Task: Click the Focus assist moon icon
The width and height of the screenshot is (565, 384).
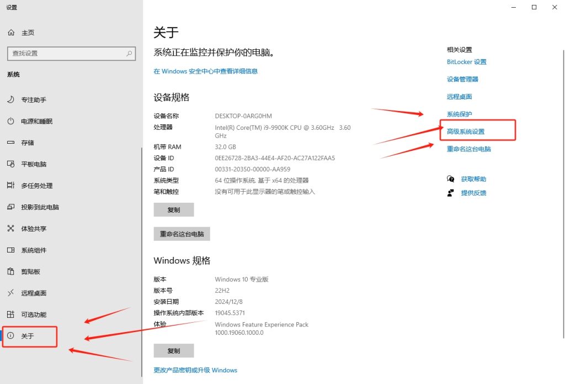Action: pyautogui.click(x=11, y=99)
